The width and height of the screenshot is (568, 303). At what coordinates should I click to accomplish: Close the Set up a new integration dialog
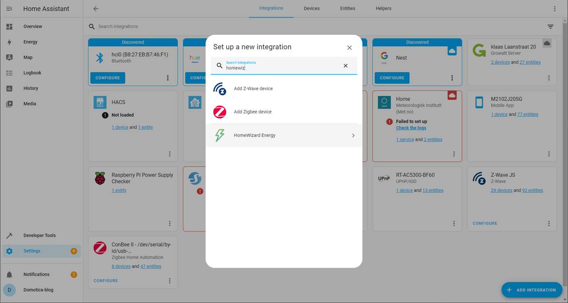click(350, 48)
